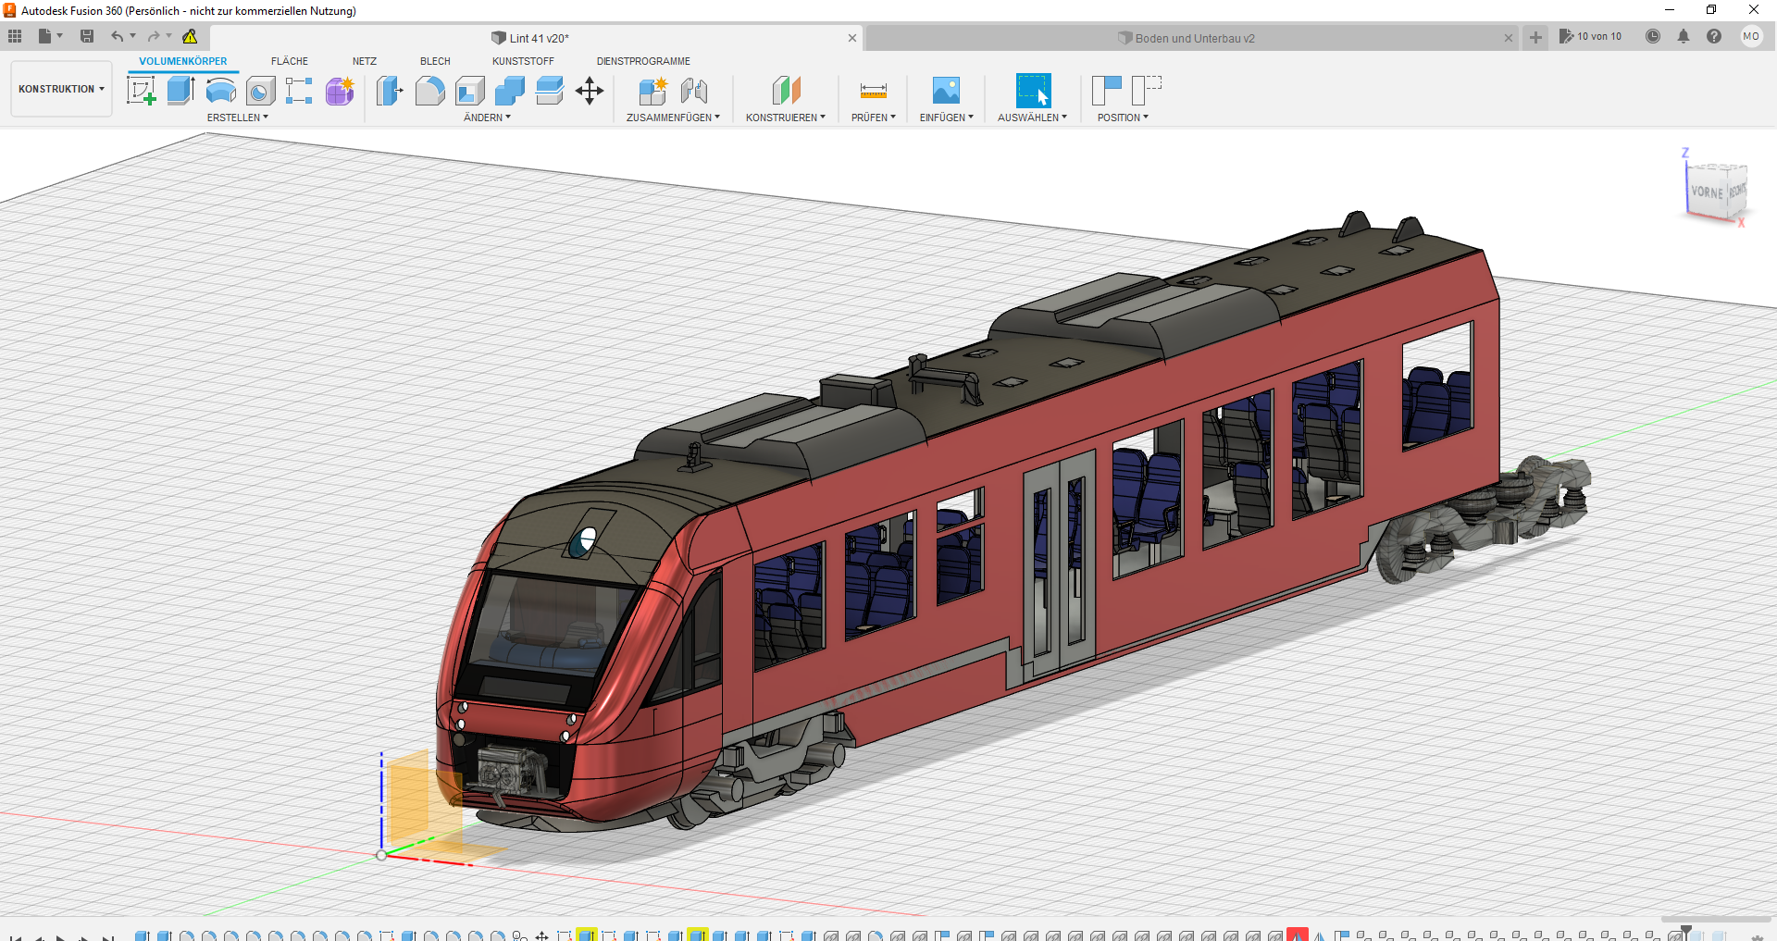Choose the Revolve (Drehen) tool
The height and width of the screenshot is (941, 1777).
coord(220,91)
